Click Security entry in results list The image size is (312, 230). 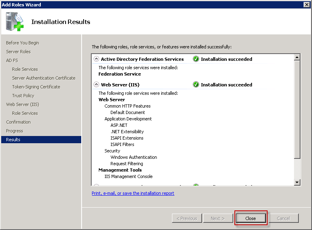[112, 151]
